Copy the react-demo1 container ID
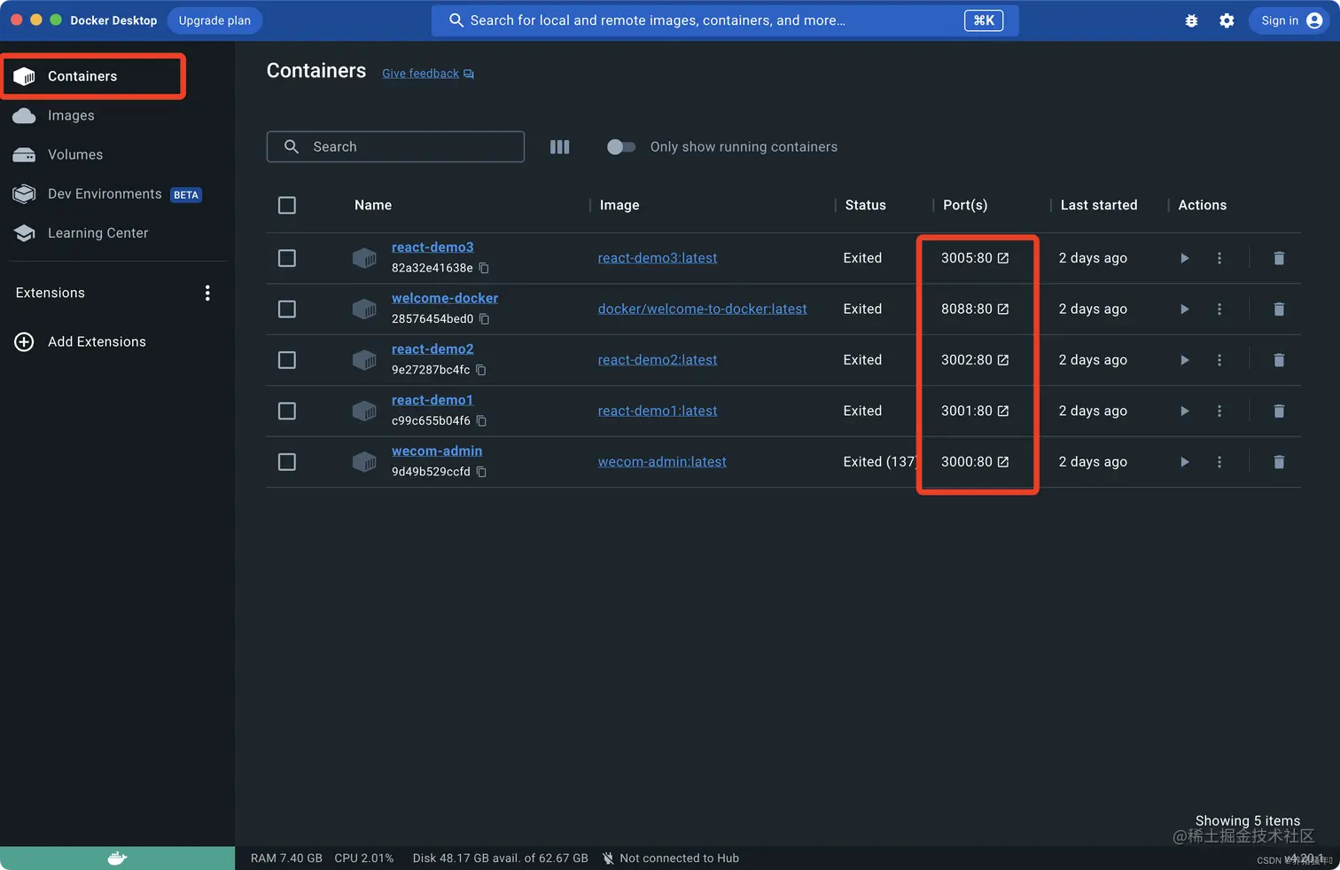 click(481, 421)
